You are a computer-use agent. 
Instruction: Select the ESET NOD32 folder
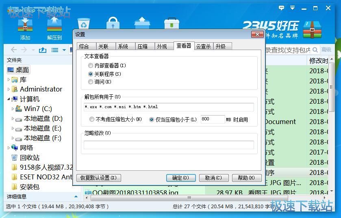click(42, 177)
